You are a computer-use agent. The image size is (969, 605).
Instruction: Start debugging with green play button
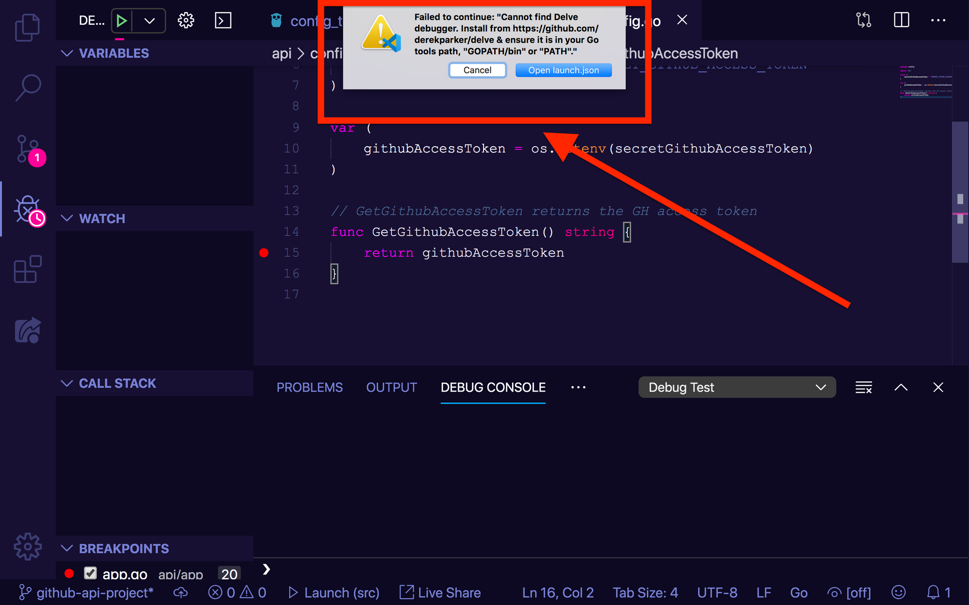122,20
